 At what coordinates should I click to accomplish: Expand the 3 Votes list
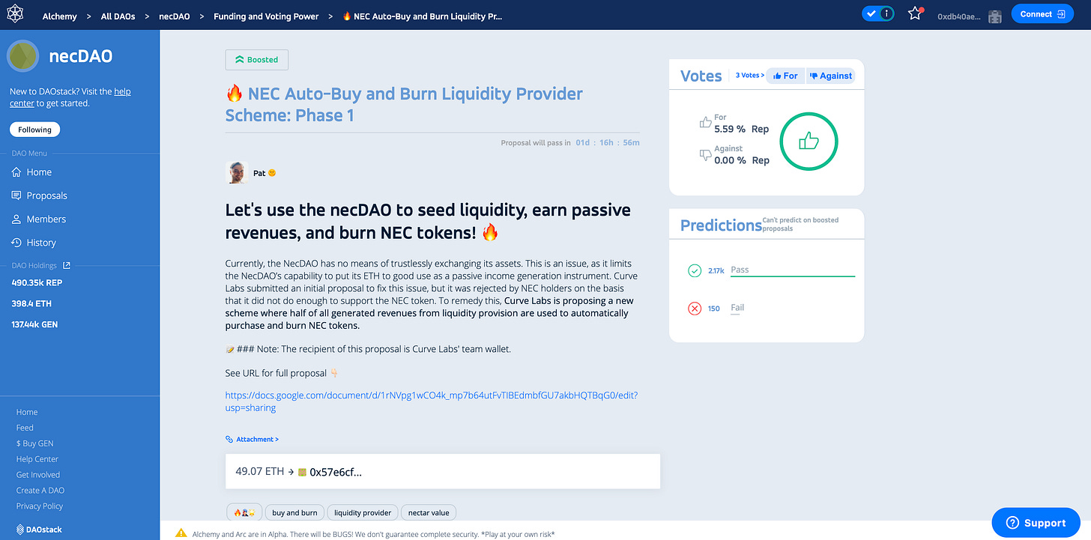click(x=749, y=76)
